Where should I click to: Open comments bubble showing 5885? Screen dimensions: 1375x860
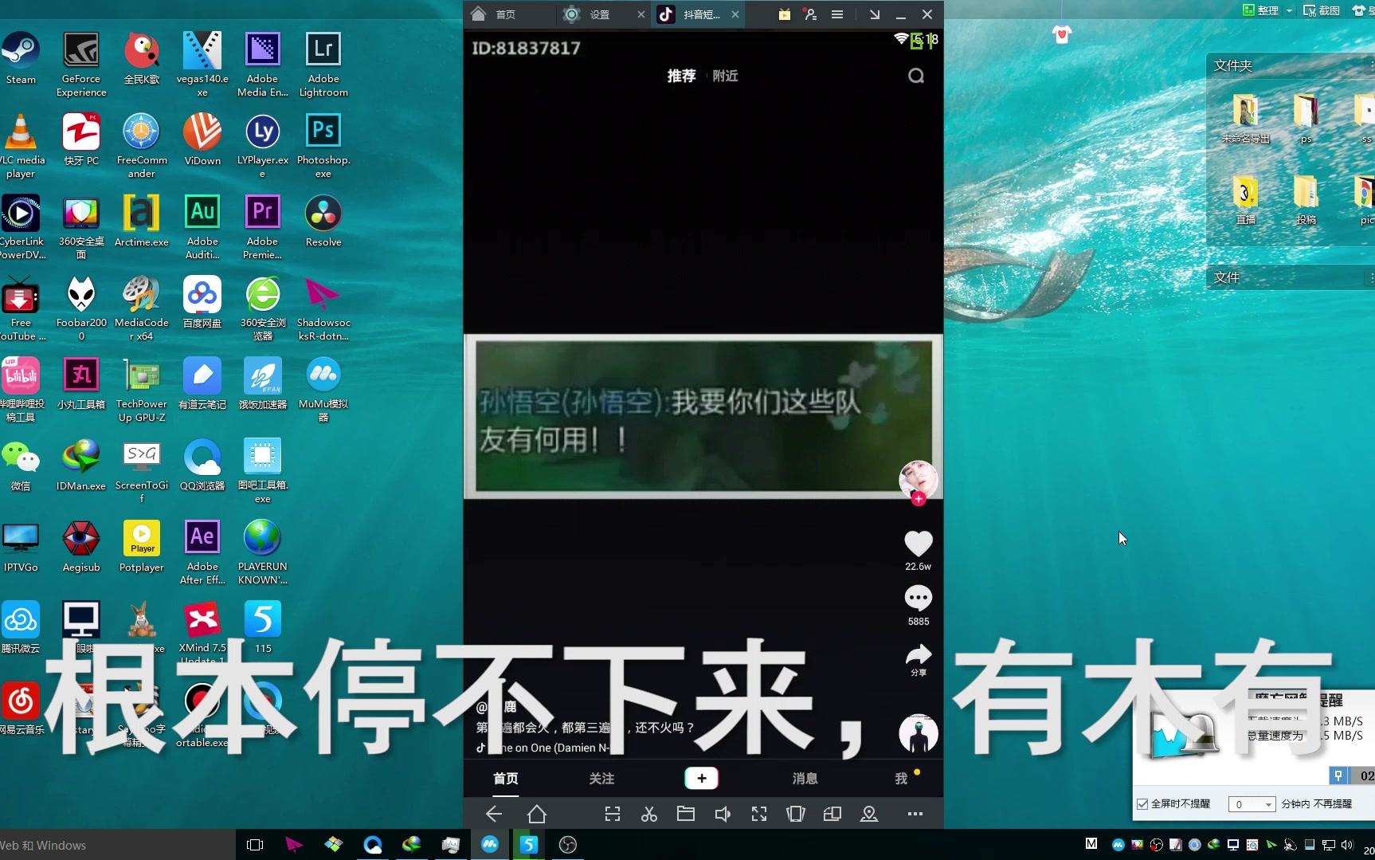tap(918, 598)
